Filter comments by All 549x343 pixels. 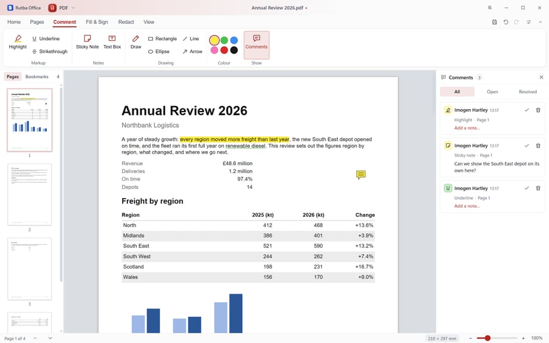[457, 91]
